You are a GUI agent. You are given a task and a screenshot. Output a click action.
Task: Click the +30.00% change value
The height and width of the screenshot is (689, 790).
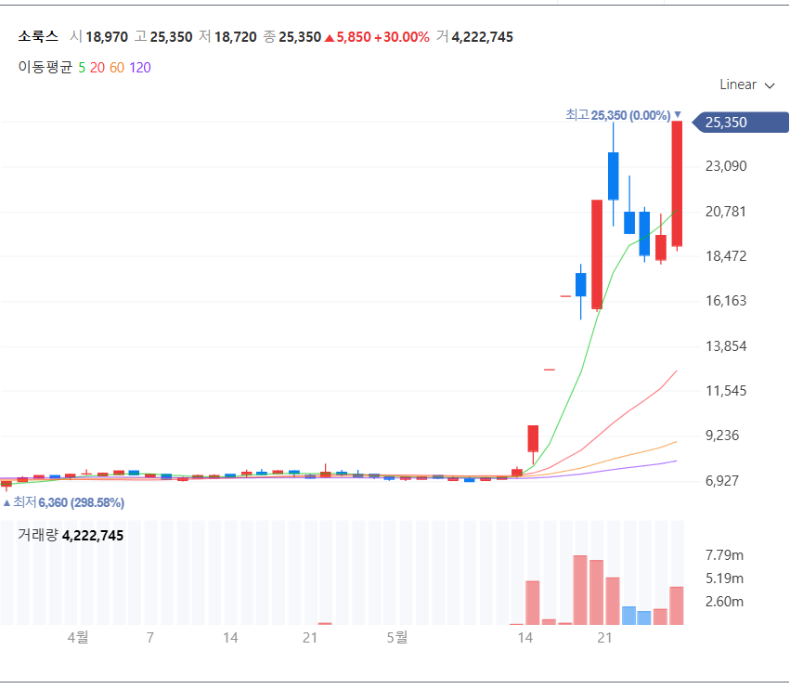coord(402,37)
